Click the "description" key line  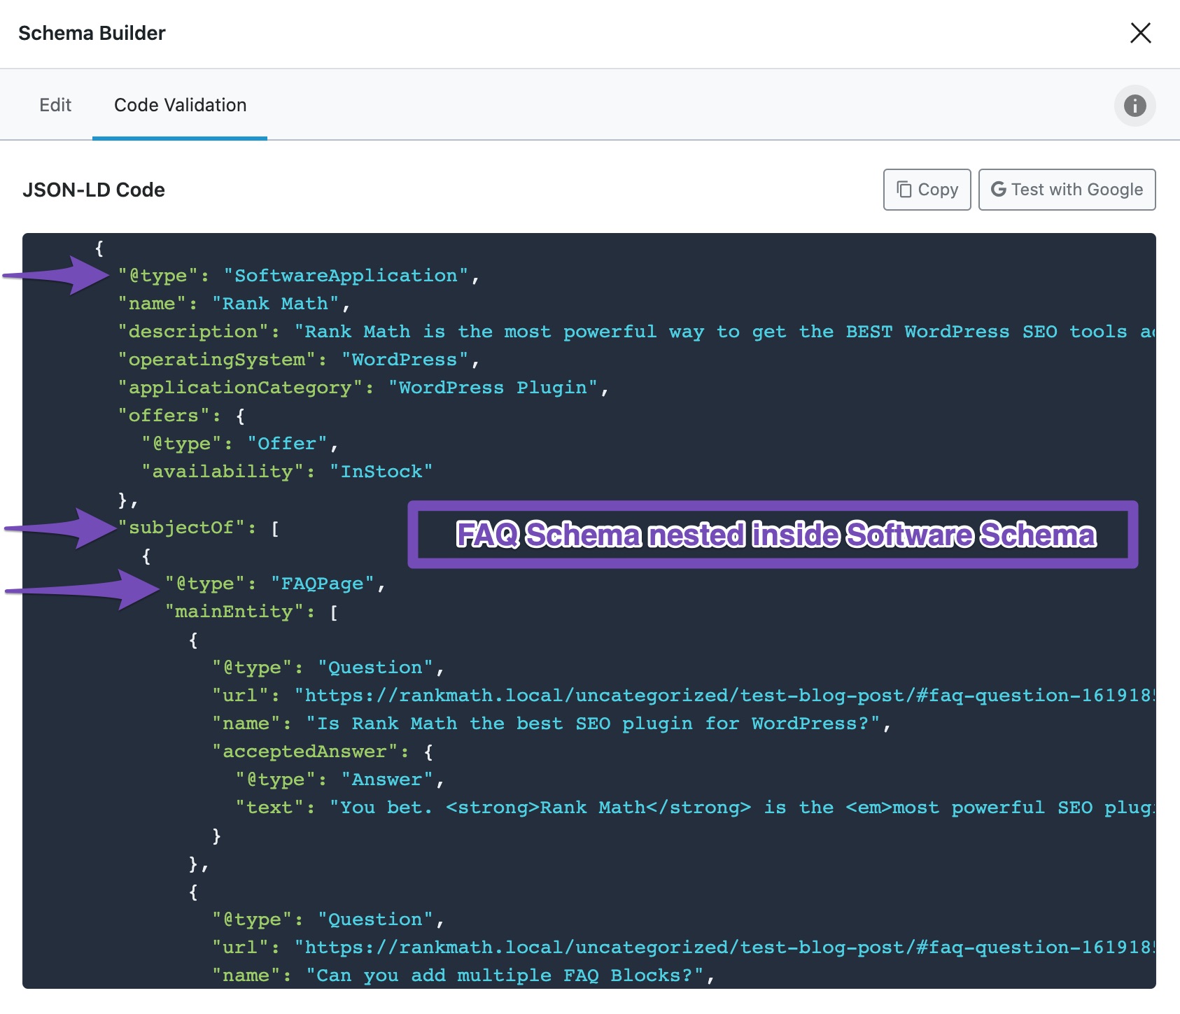pyautogui.click(x=635, y=332)
